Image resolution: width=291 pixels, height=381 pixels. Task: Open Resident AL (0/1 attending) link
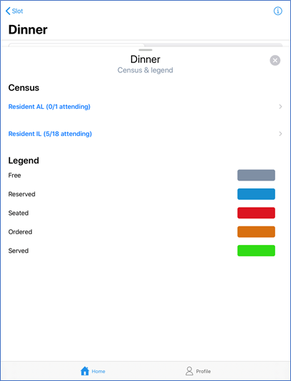(x=49, y=107)
